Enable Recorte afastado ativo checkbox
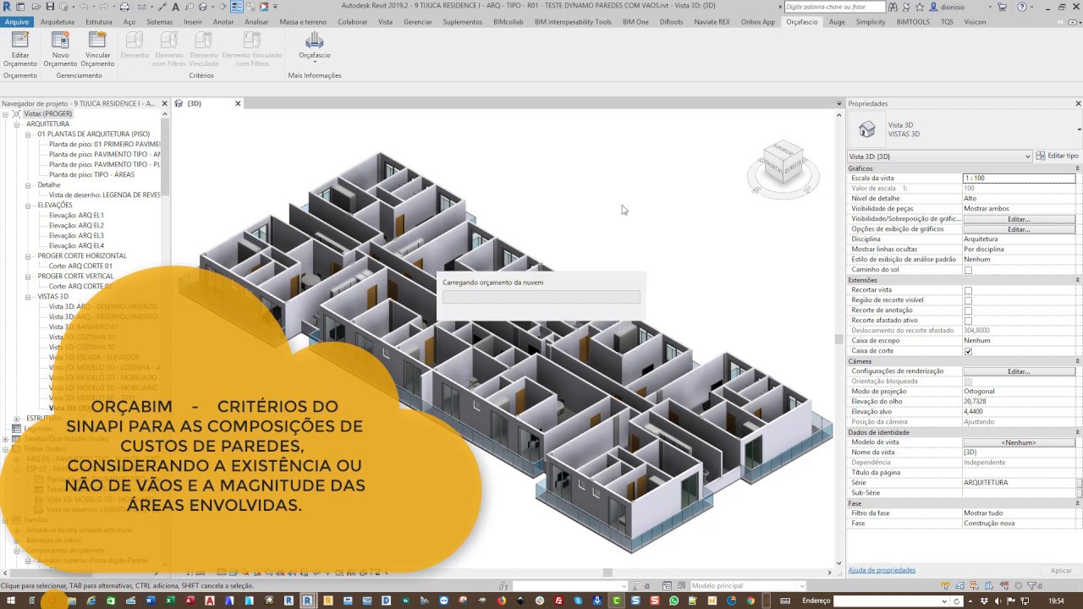The height and width of the screenshot is (609, 1083). (x=968, y=321)
